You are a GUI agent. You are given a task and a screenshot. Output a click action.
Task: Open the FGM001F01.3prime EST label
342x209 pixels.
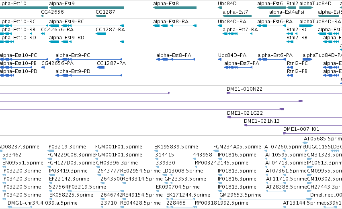click(x=119, y=155)
